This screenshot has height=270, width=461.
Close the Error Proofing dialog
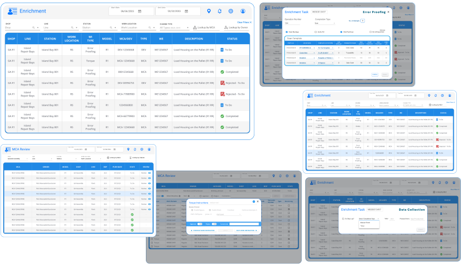[388, 12]
